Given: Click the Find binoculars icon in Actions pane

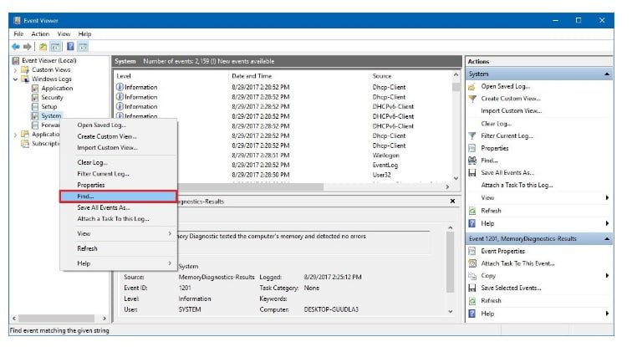Looking at the screenshot, I should [472, 161].
